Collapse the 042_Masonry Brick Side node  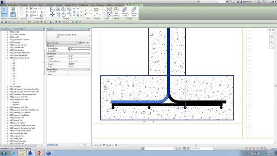click(x=7, y=100)
